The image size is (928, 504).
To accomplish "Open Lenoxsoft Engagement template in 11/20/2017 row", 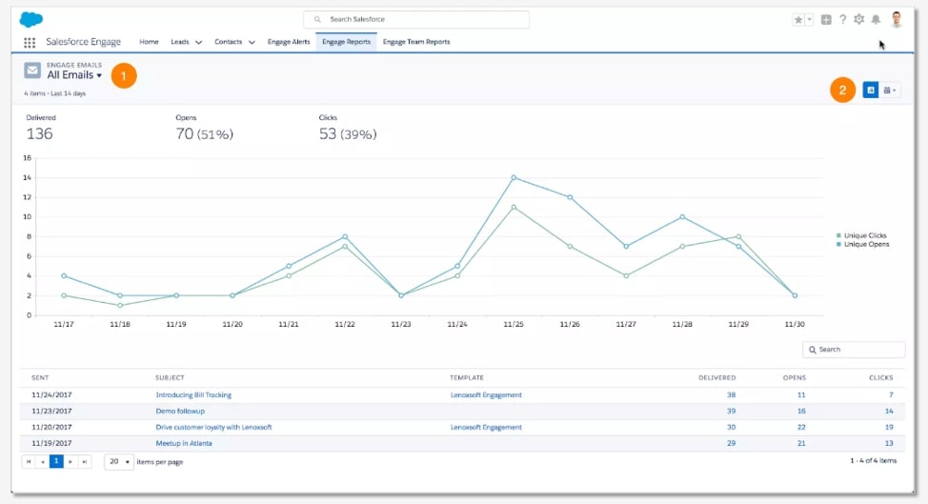I will tap(486, 427).
